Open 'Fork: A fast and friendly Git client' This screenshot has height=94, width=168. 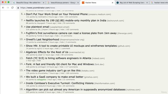60,64
